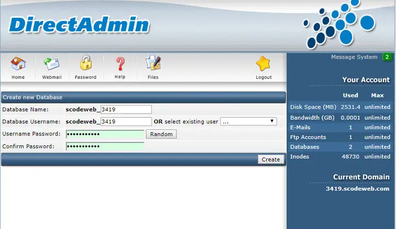The image size is (396, 229).
Task: Select the Ftp Accounts row label
Action: (308, 137)
